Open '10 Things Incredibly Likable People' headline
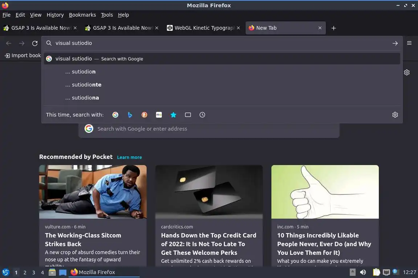The image size is (418, 278). (324, 244)
